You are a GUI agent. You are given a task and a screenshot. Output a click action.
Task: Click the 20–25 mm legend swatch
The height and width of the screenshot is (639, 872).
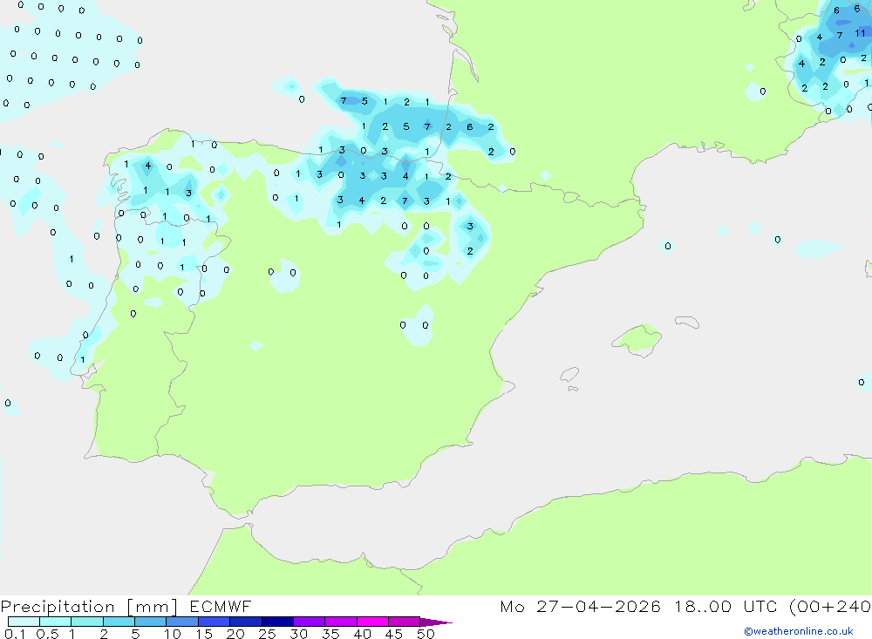point(245,622)
